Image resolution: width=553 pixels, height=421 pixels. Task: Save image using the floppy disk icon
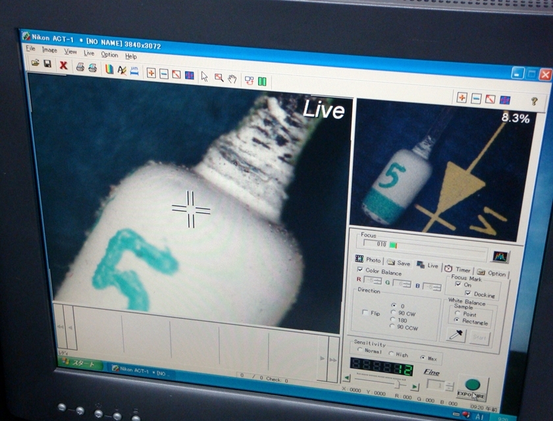click(47, 63)
